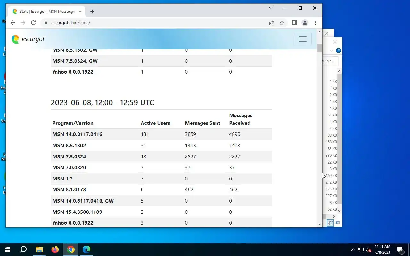Launch Microsoft Edge from the taskbar
The image size is (410, 256).
tap(86, 250)
